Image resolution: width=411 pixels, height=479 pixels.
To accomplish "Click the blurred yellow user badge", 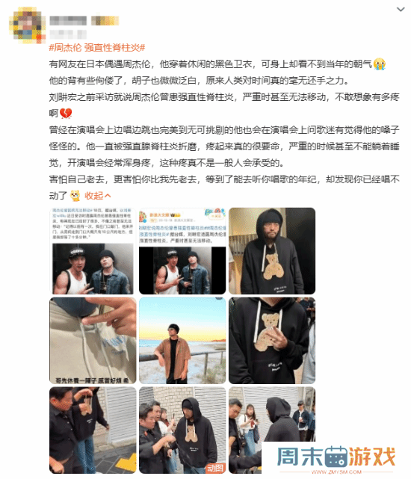I will point(105,20).
